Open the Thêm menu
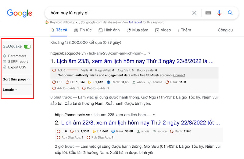Screen dimensions: 244x159 [x=185, y=30]
